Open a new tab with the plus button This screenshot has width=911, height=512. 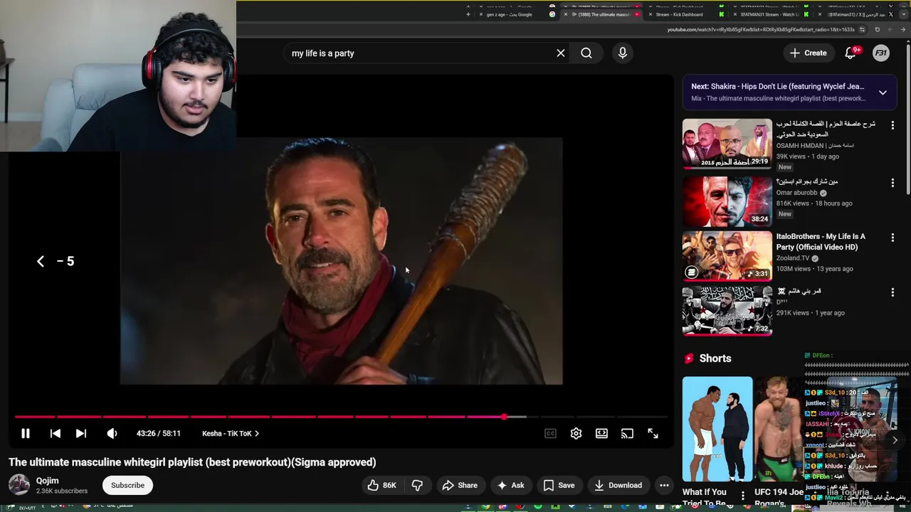(468, 14)
